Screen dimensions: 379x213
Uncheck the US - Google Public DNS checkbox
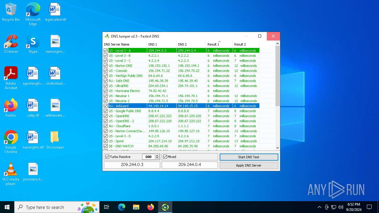click(106, 111)
